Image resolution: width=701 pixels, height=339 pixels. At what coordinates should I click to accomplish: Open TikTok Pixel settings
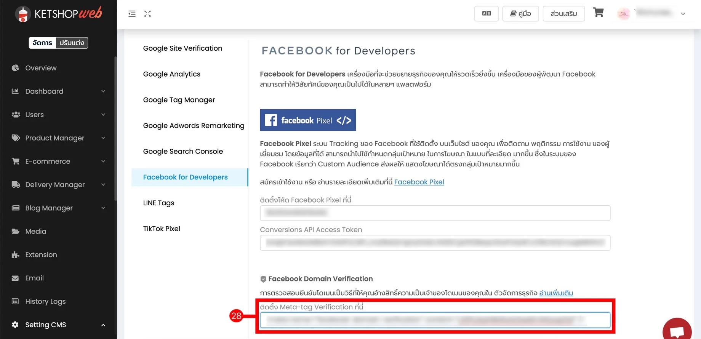[162, 229]
